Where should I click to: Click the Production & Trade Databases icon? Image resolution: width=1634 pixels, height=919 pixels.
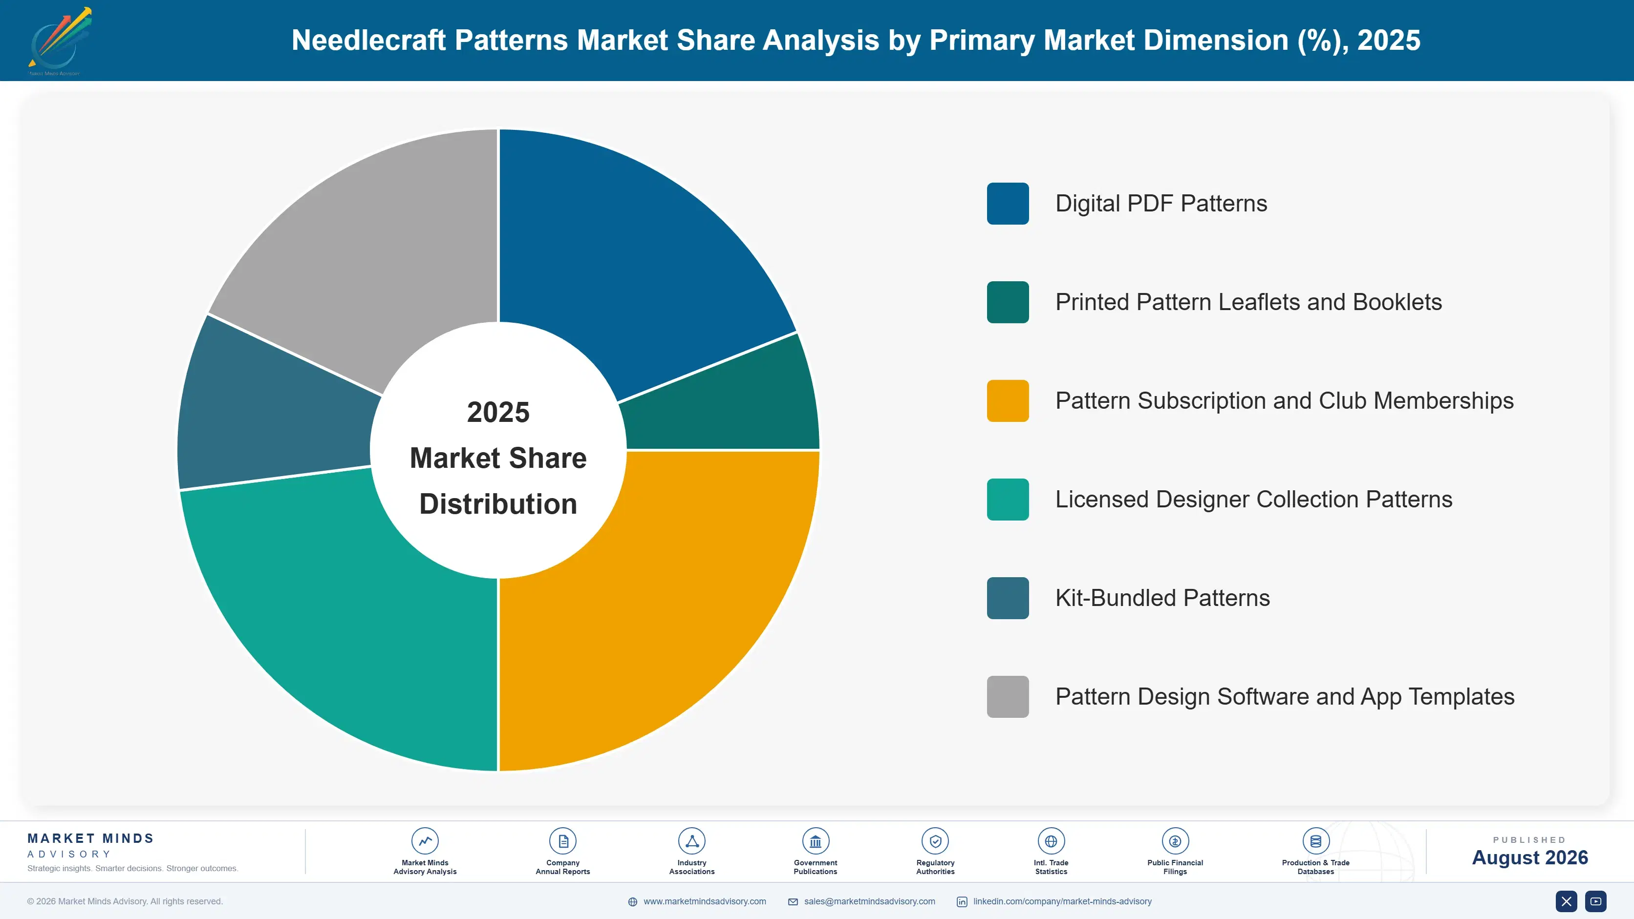point(1315,841)
